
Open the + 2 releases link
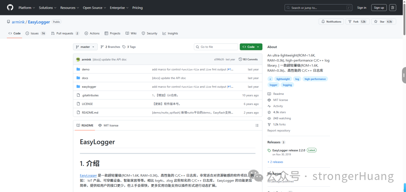point(275,162)
